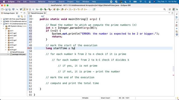Open the macOS Wi-Fi menu
The height and width of the screenshot is (100, 179).
click(x=141, y=2)
